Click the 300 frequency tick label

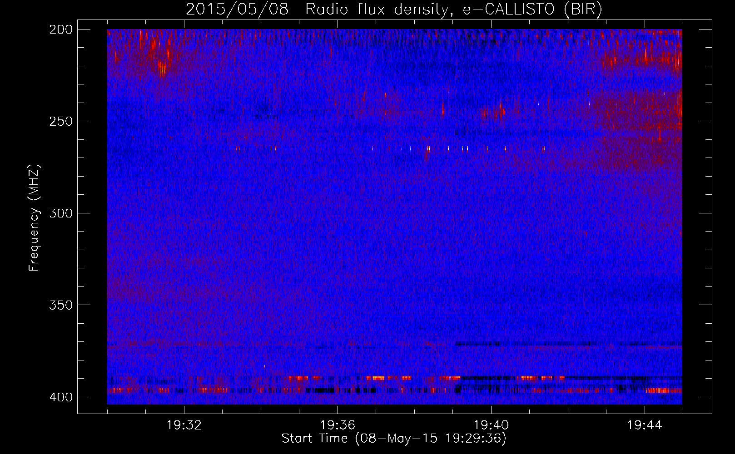point(60,213)
